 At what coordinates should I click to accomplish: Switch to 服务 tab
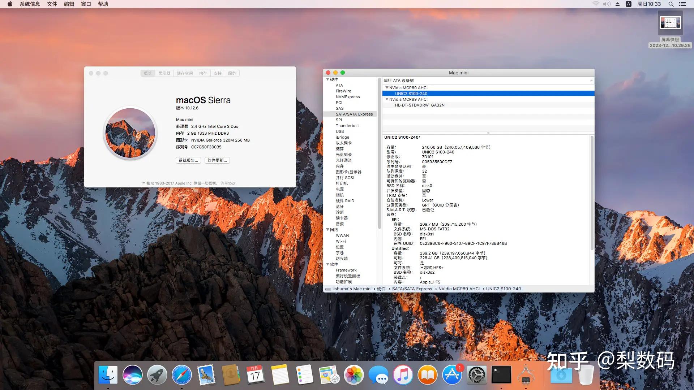tap(232, 73)
